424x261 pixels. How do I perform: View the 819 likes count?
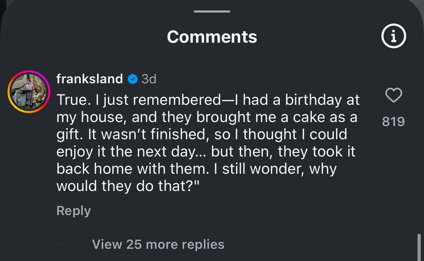pos(393,121)
